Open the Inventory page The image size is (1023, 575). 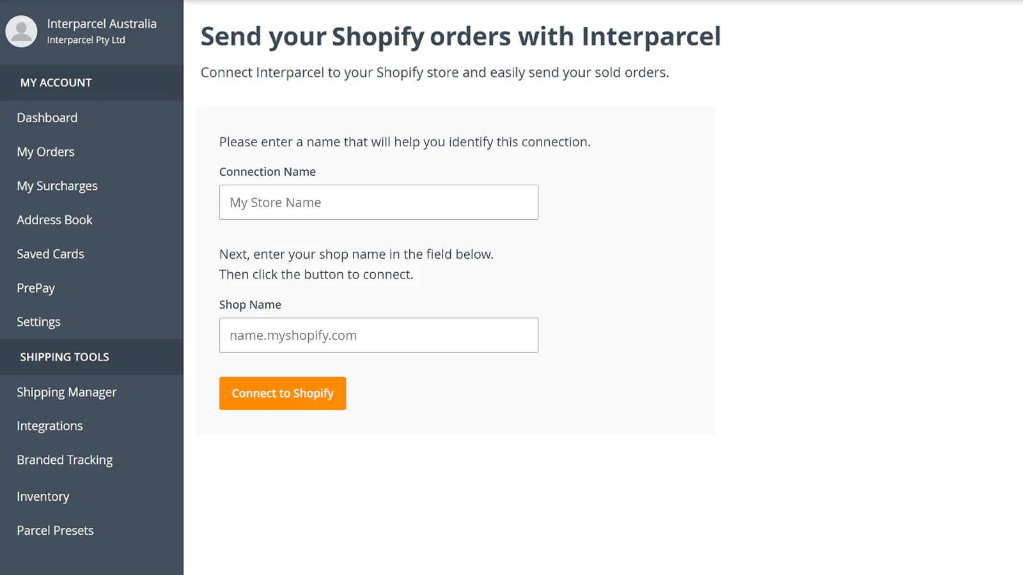click(43, 496)
